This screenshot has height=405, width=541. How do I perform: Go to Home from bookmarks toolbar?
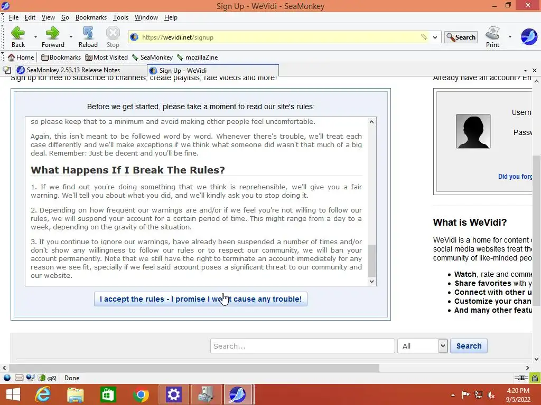coord(21,57)
